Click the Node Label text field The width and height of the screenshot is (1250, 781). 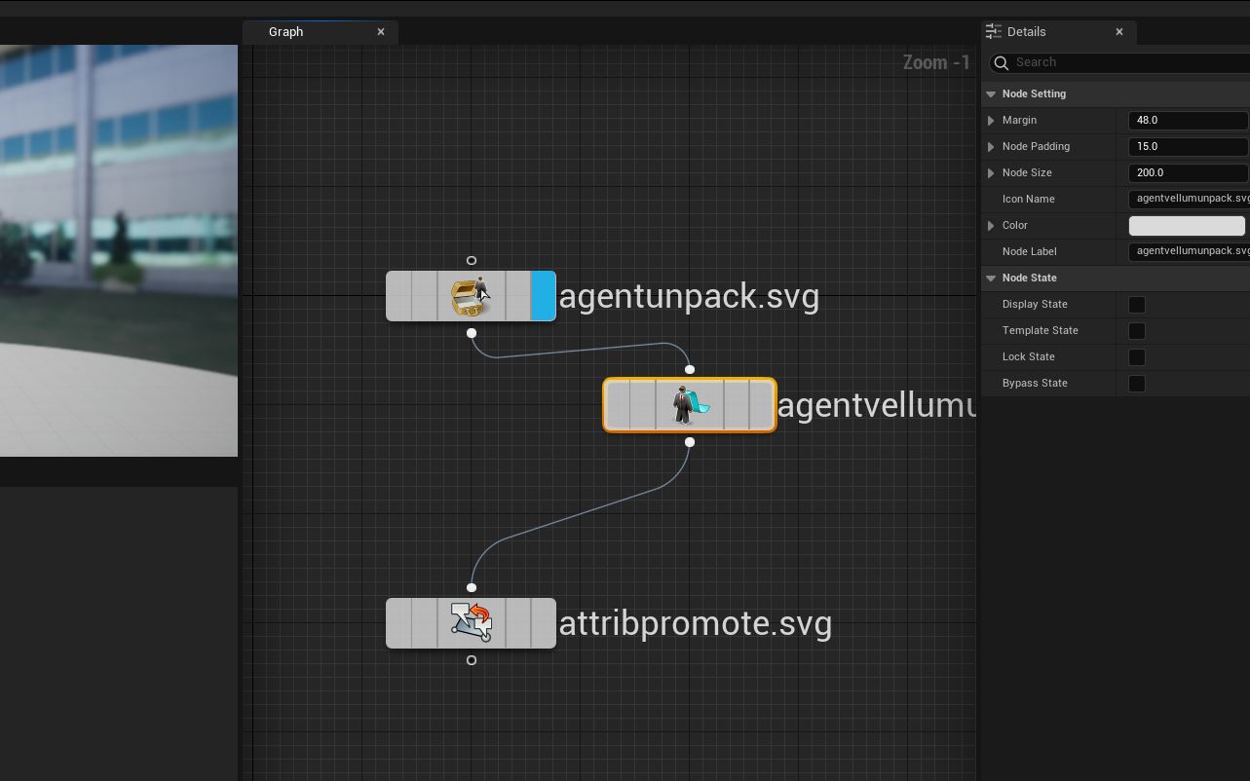click(1188, 251)
